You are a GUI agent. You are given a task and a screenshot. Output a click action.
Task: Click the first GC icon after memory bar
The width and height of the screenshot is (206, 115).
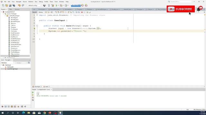click(83, 5)
